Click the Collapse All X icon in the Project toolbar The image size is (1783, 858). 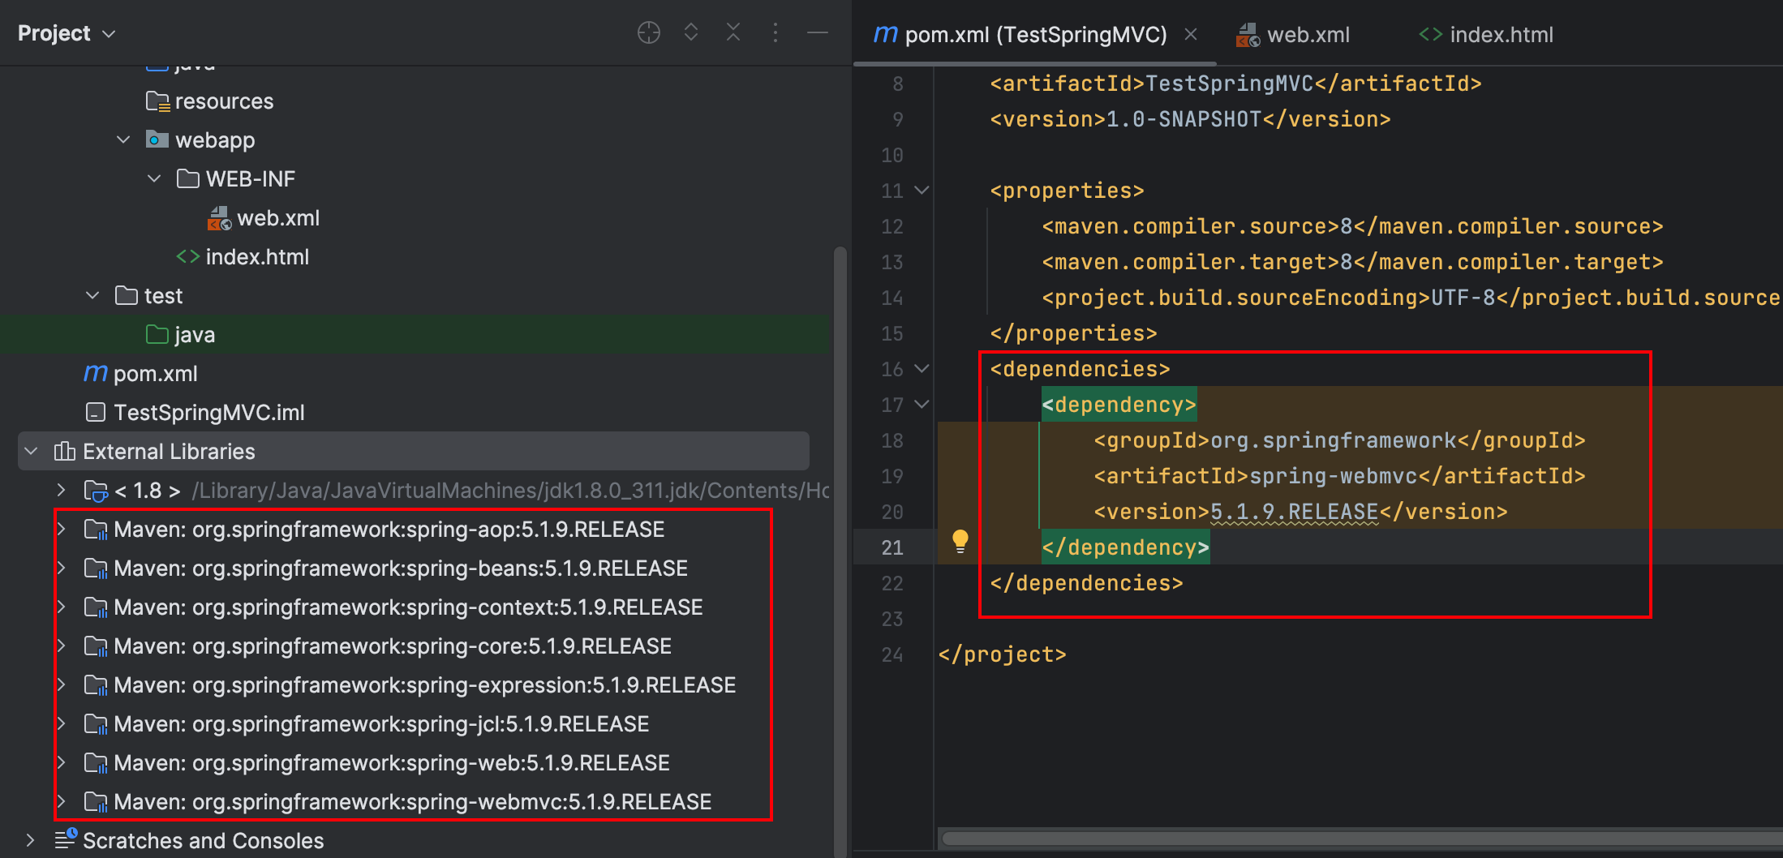click(733, 33)
